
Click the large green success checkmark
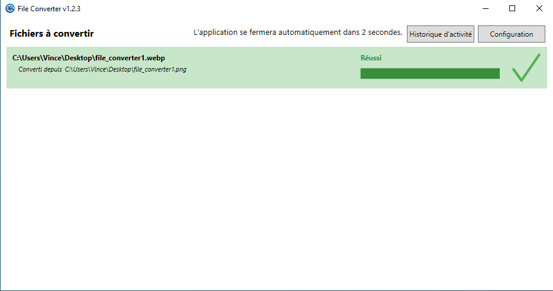[x=526, y=67]
